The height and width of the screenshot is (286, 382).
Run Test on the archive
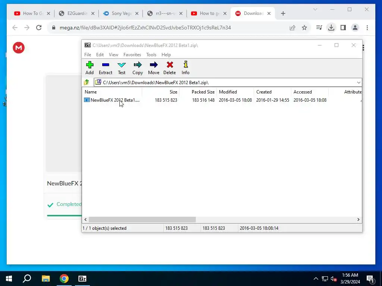pyautogui.click(x=122, y=68)
